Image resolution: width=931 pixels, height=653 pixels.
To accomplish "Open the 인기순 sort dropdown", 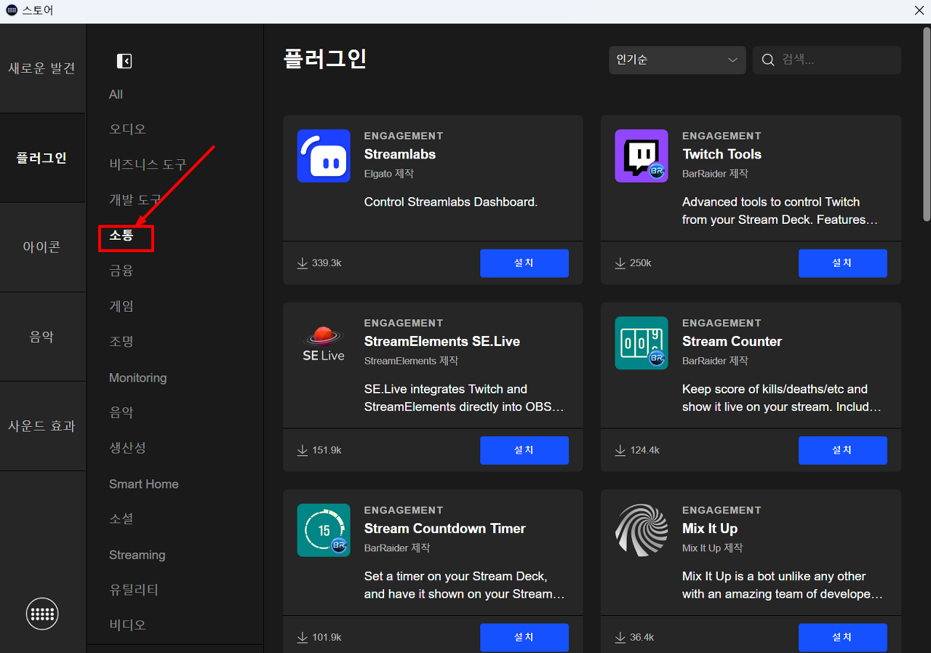I will click(x=677, y=60).
